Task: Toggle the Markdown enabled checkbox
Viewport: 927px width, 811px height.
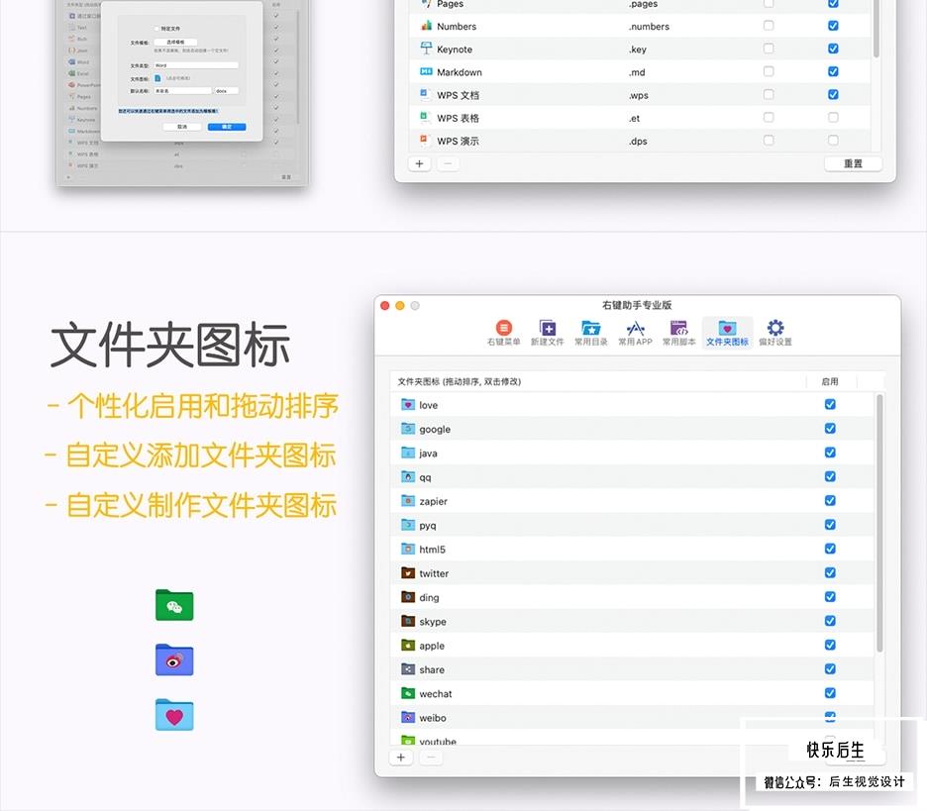Action: [x=833, y=71]
